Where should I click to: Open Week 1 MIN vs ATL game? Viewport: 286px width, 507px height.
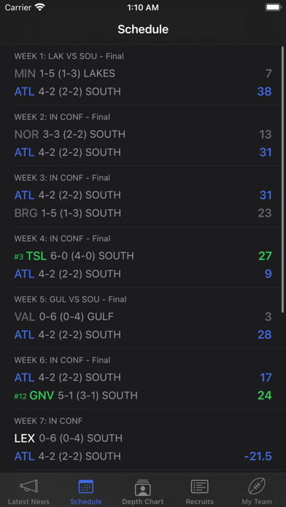[x=143, y=75]
